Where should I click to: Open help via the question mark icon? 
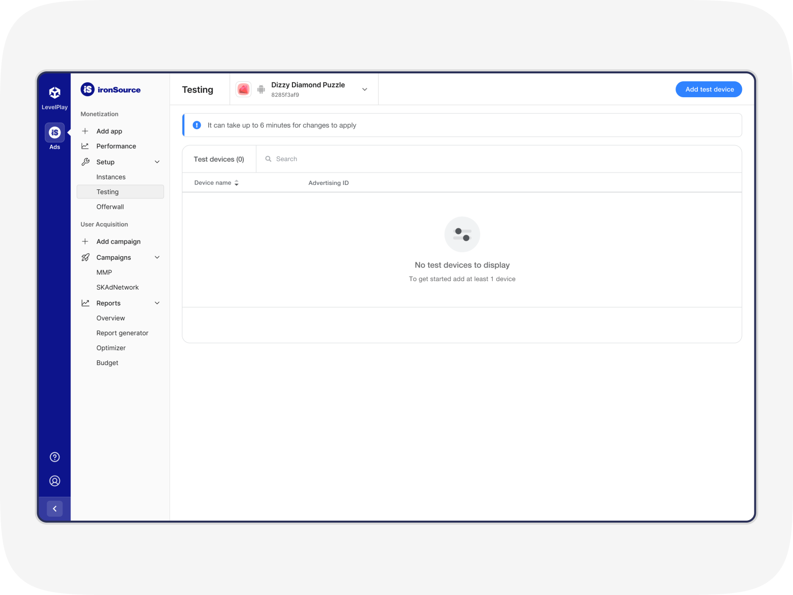coord(55,457)
